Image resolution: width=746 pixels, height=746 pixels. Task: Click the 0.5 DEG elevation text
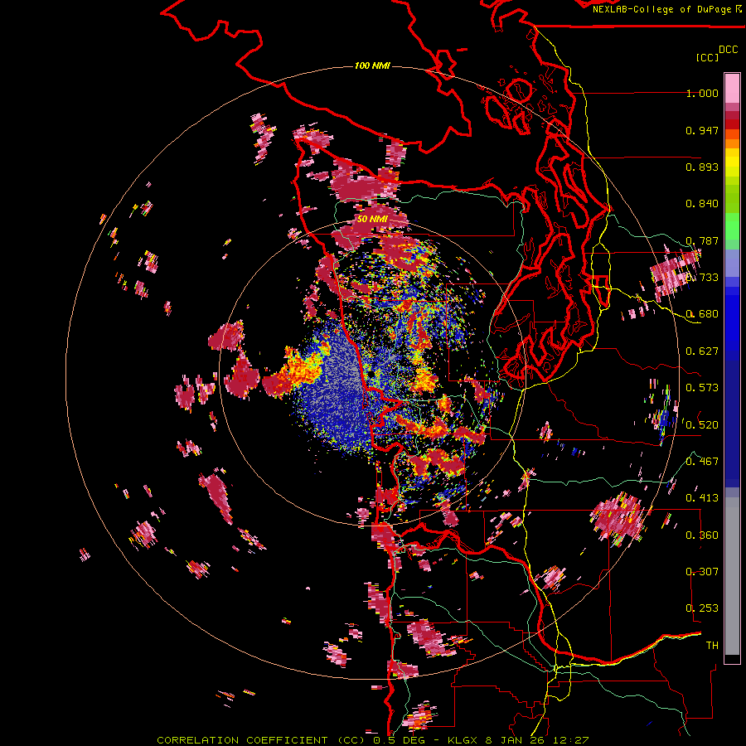(x=400, y=740)
